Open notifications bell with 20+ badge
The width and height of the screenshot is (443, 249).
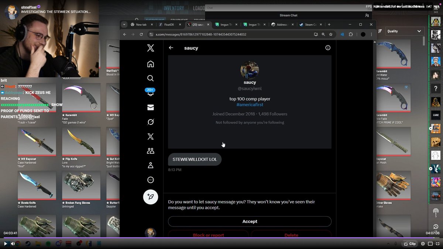coord(150,92)
